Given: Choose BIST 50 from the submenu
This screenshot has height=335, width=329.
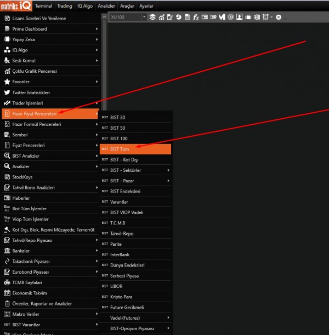Looking at the screenshot, I should click(x=135, y=128).
